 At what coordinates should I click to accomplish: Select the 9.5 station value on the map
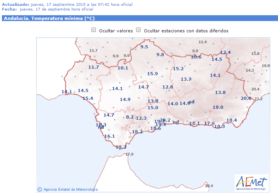point(144,47)
